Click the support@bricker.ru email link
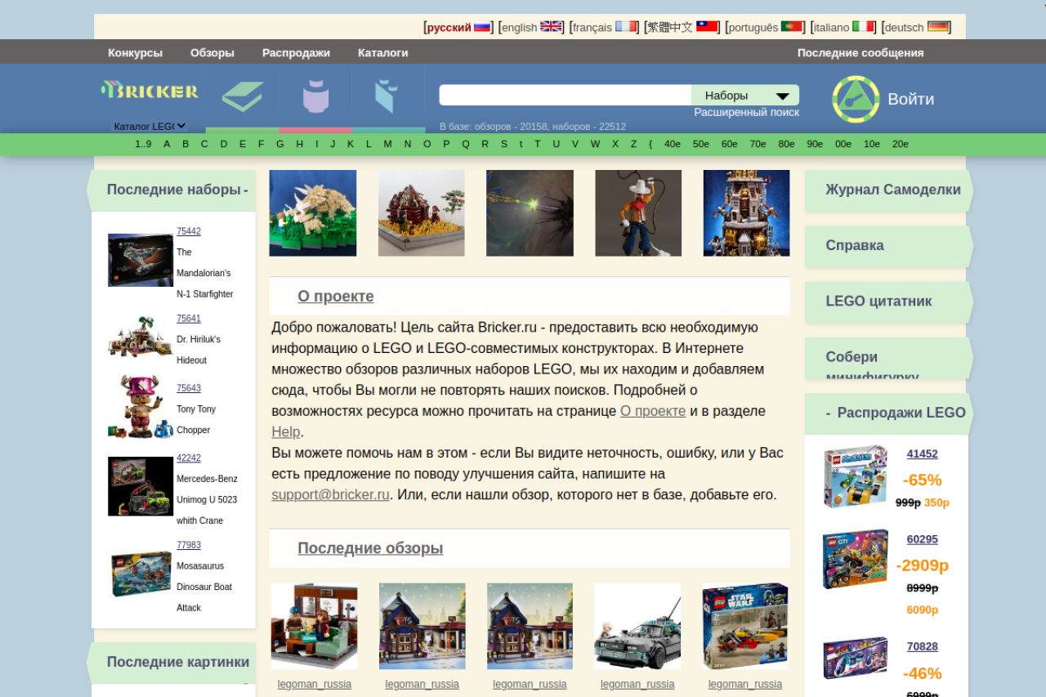The width and height of the screenshot is (1046, 697). pos(330,494)
